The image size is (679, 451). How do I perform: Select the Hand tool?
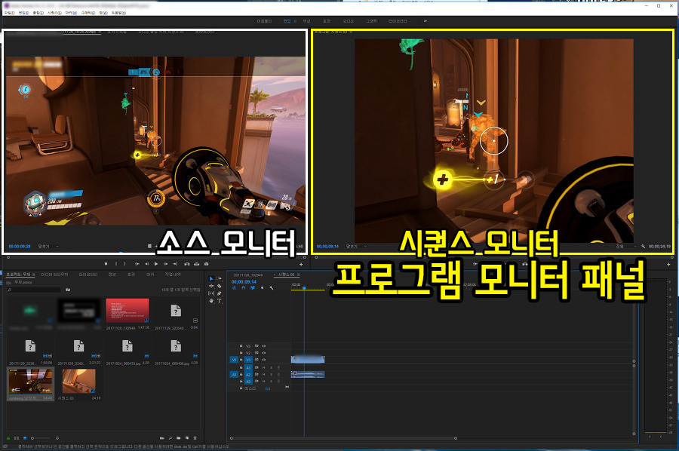tap(211, 301)
